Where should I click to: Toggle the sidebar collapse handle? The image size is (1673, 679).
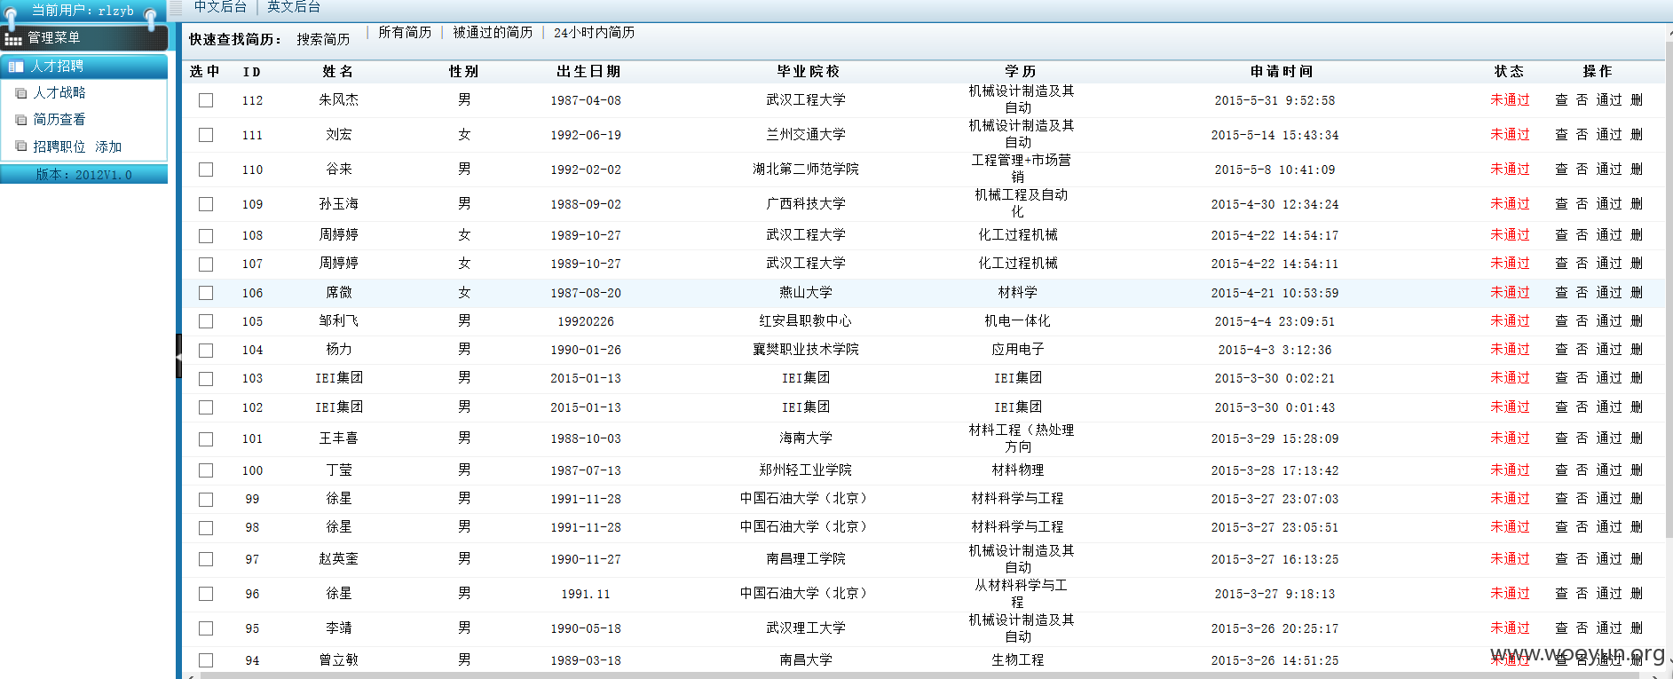178,355
